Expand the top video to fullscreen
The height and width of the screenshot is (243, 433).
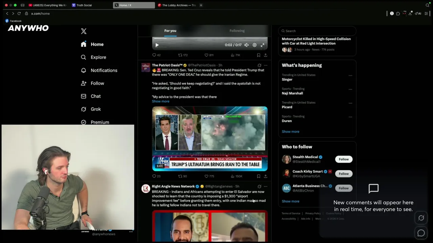click(x=262, y=45)
